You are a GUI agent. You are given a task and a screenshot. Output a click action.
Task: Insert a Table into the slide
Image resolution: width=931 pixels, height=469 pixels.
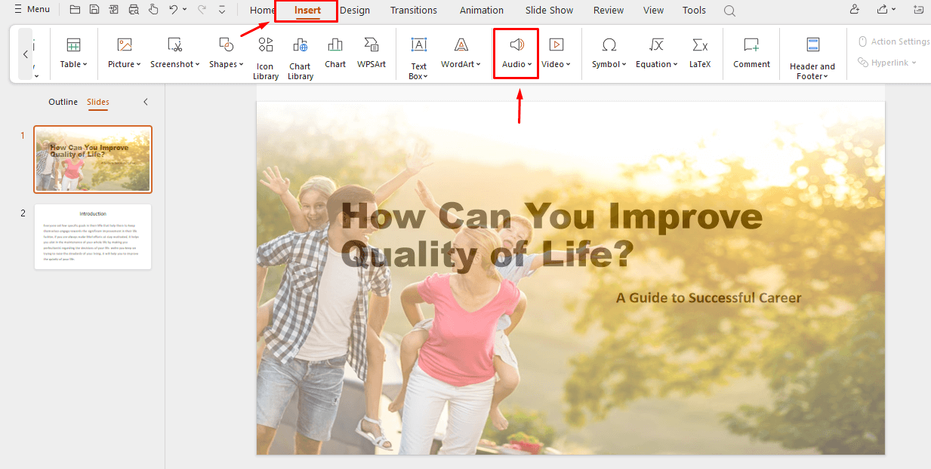coord(72,53)
